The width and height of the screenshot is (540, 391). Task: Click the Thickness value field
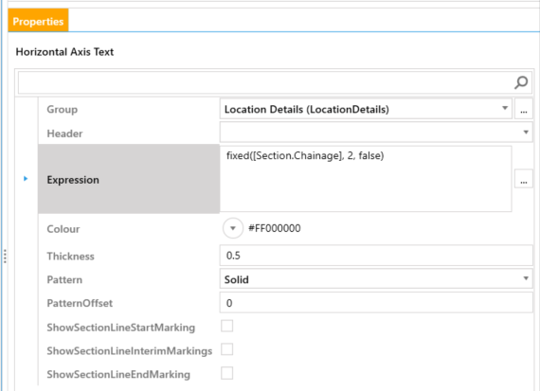click(376, 256)
